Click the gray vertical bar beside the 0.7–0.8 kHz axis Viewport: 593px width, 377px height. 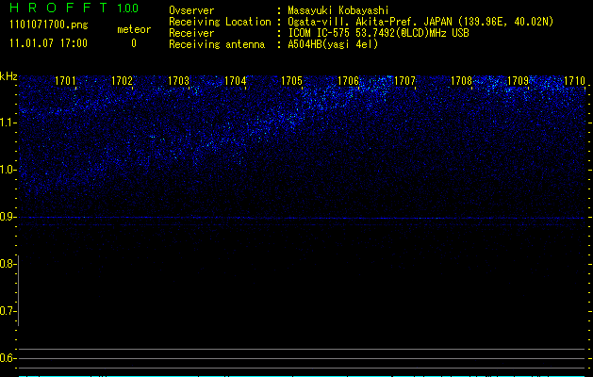click(x=19, y=290)
